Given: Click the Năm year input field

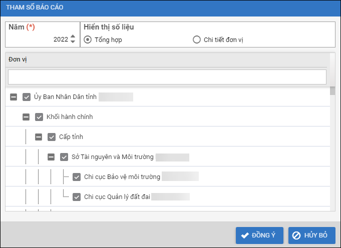Looking at the screenshot, I should click(x=43, y=40).
